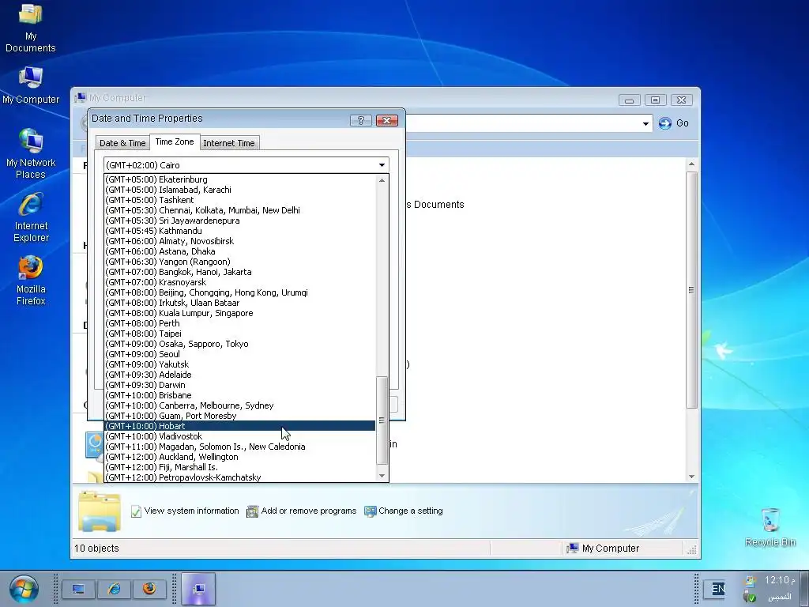This screenshot has width=809, height=607.
Task: Select Magadan, Solomon Is., New Caledonia
Action: click(x=240, y=447)
